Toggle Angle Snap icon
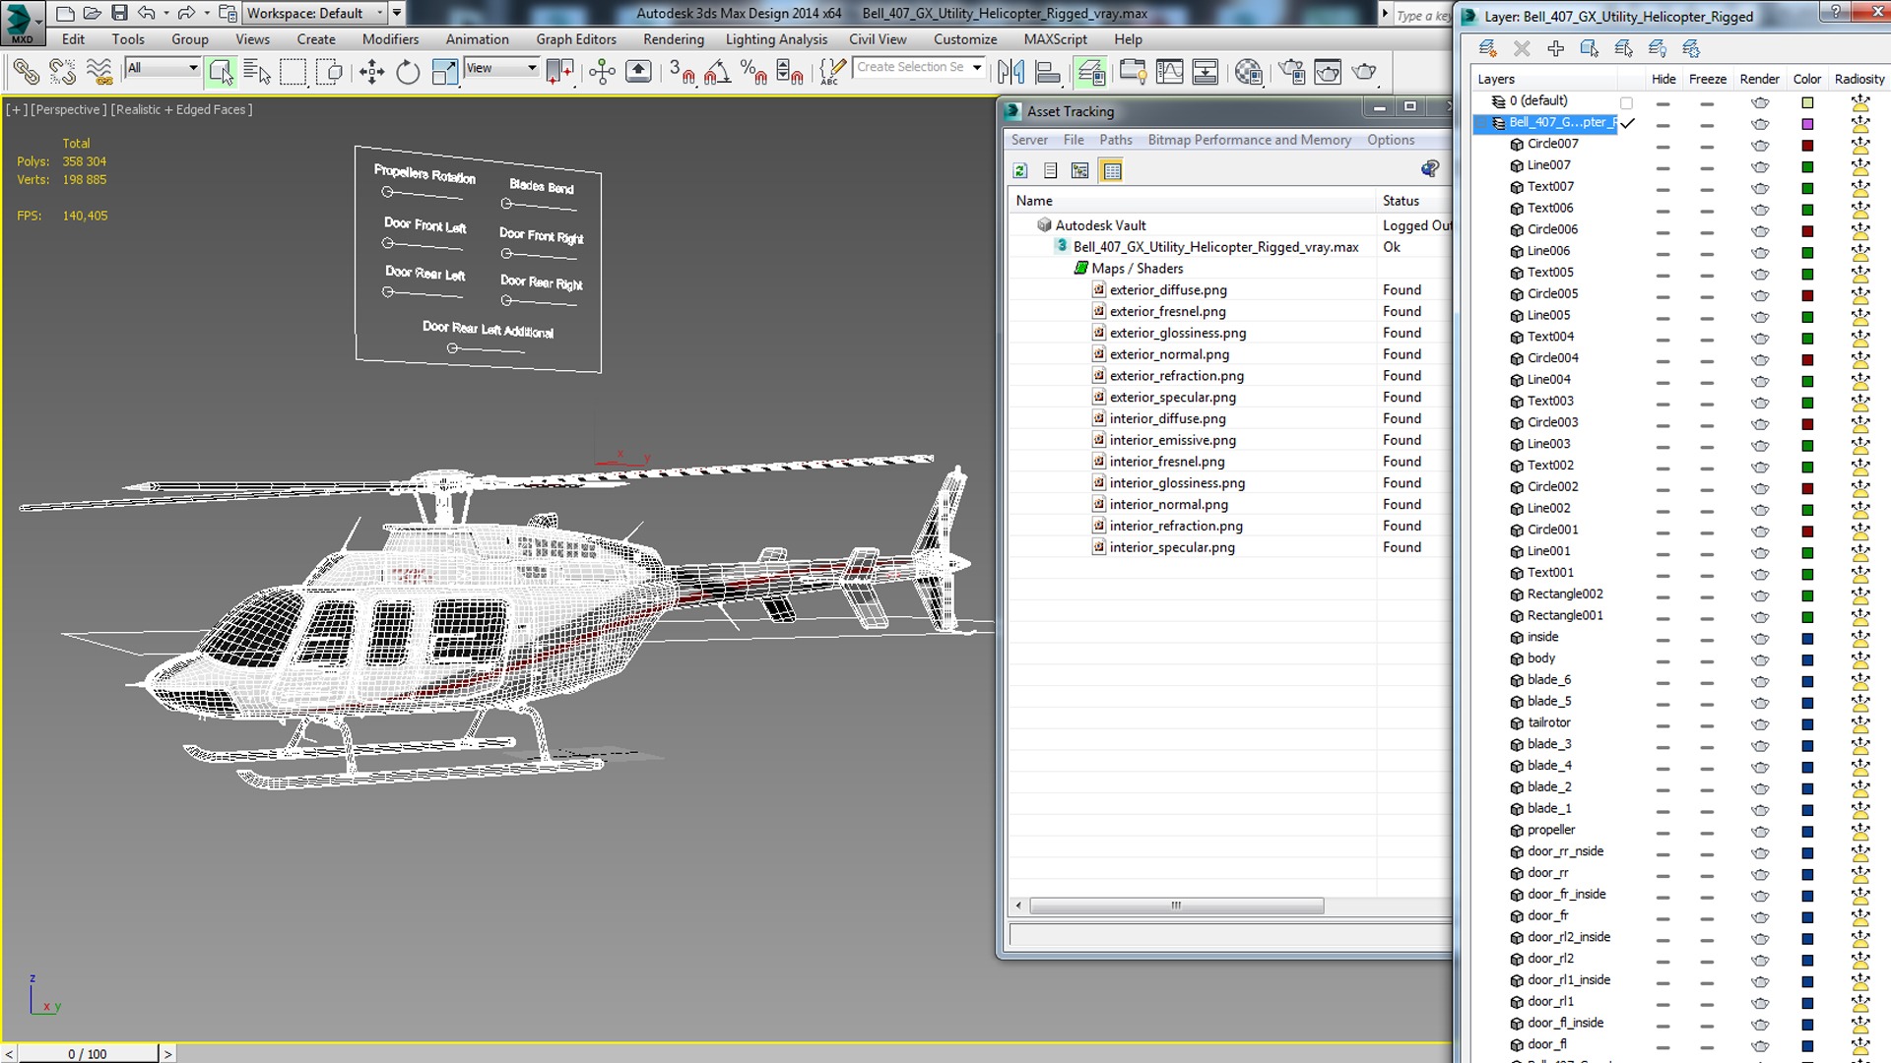The width and height of the screenshot is (1891, 1063). tap(717, 72)
